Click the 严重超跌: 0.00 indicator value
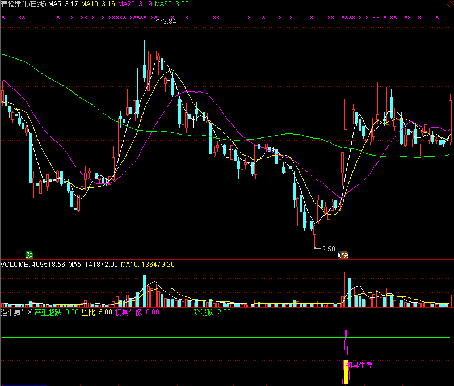This screenshot has height=386, width=454. (x=57, y=312)
